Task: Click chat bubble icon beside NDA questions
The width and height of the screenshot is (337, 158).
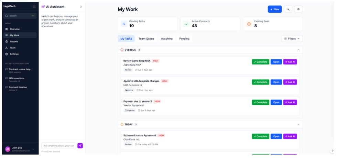Action: tap(7, 78)
